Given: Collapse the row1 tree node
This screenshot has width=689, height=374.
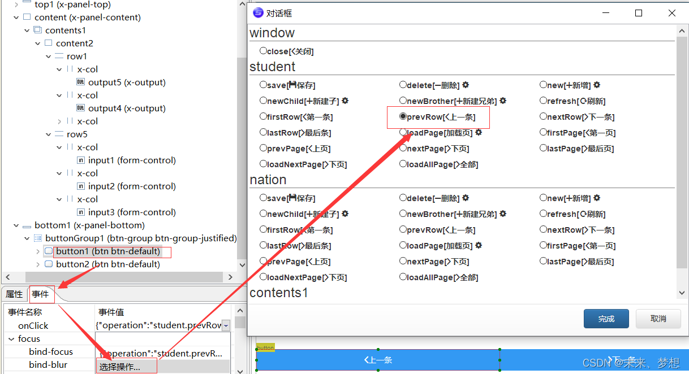Looking at the screenshot, I should [x=48, y=56].
